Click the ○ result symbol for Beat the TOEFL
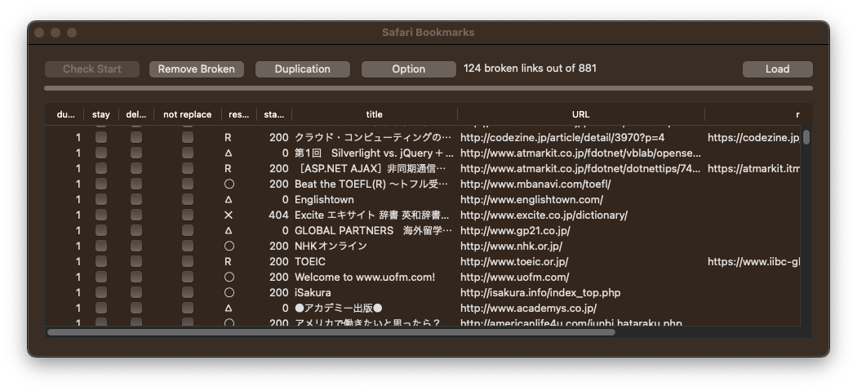Screen dimensions: 857x391 [x=229, y=184]
